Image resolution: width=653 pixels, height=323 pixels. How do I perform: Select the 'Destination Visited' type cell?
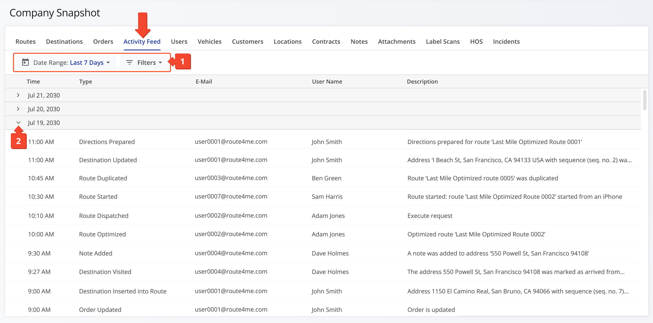[x=105, y=272]
